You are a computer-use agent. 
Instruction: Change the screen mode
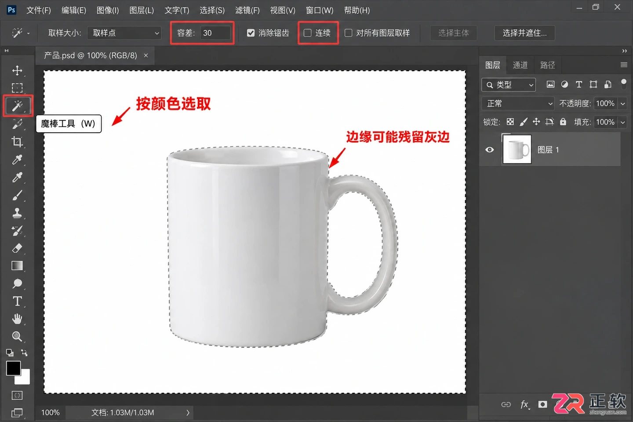coord(17,412)
